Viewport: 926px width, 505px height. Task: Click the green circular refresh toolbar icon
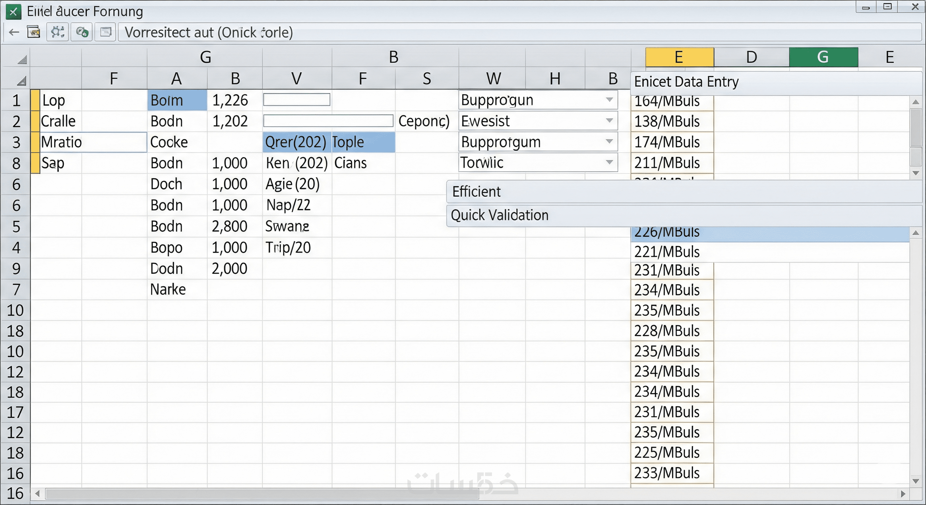tap(82, 32)
